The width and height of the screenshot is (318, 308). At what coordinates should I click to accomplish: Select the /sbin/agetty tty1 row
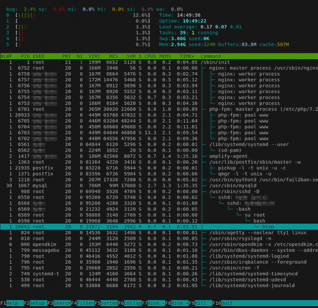click(x=159, y=233)
